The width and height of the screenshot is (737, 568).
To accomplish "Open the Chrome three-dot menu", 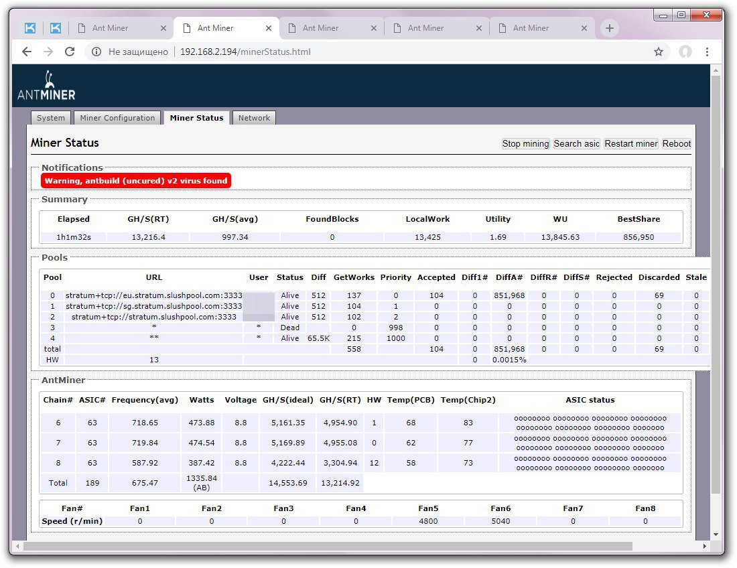I will tap(707, 52).
